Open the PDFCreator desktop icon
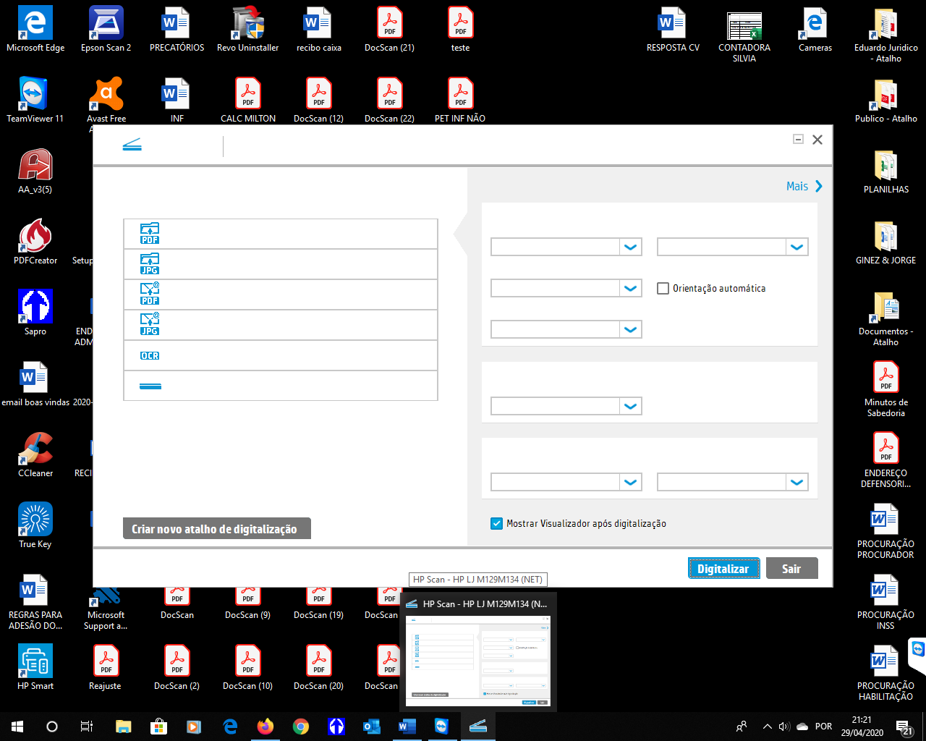The height and width of the screenshot is (741, 926). (35, 242)
